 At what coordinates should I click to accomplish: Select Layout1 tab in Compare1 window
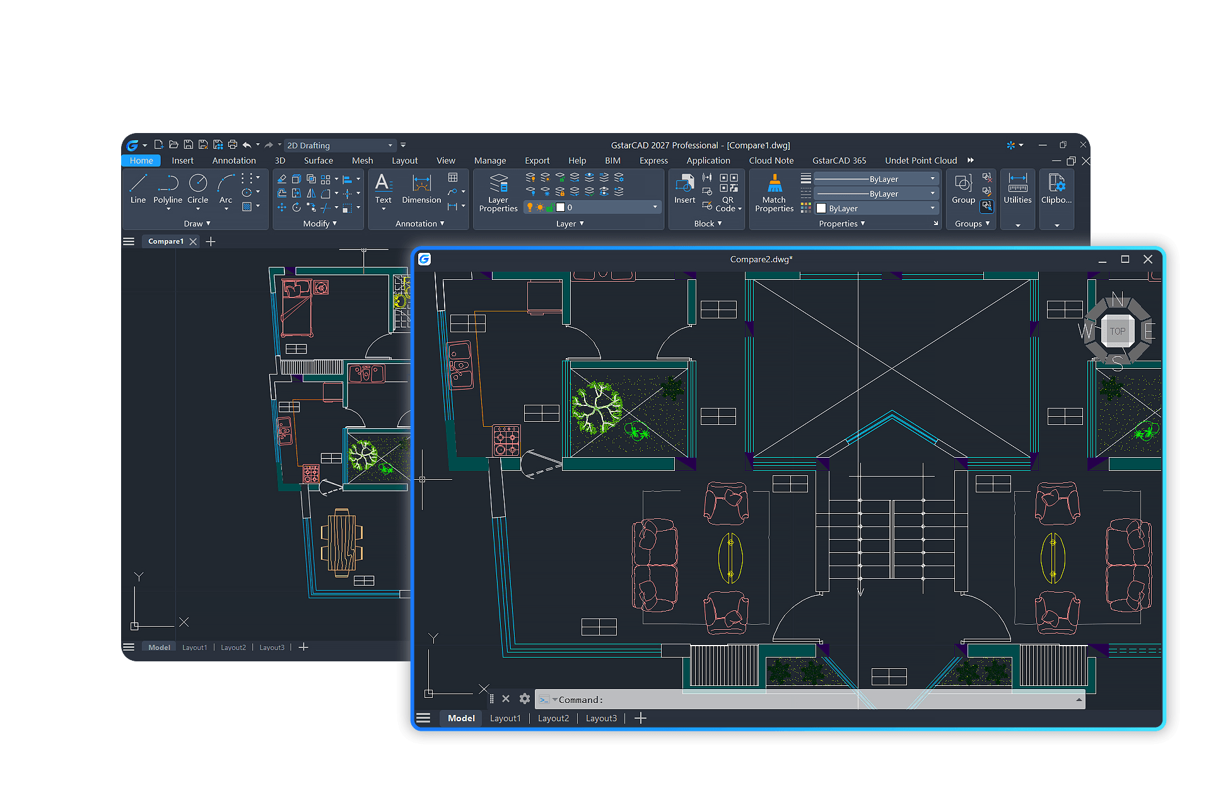click(x=194, y=647)
